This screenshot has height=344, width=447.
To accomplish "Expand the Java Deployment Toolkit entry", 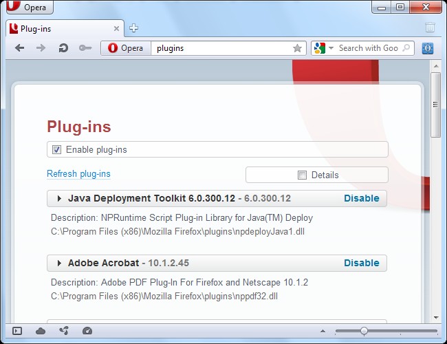I will (59, 198).
